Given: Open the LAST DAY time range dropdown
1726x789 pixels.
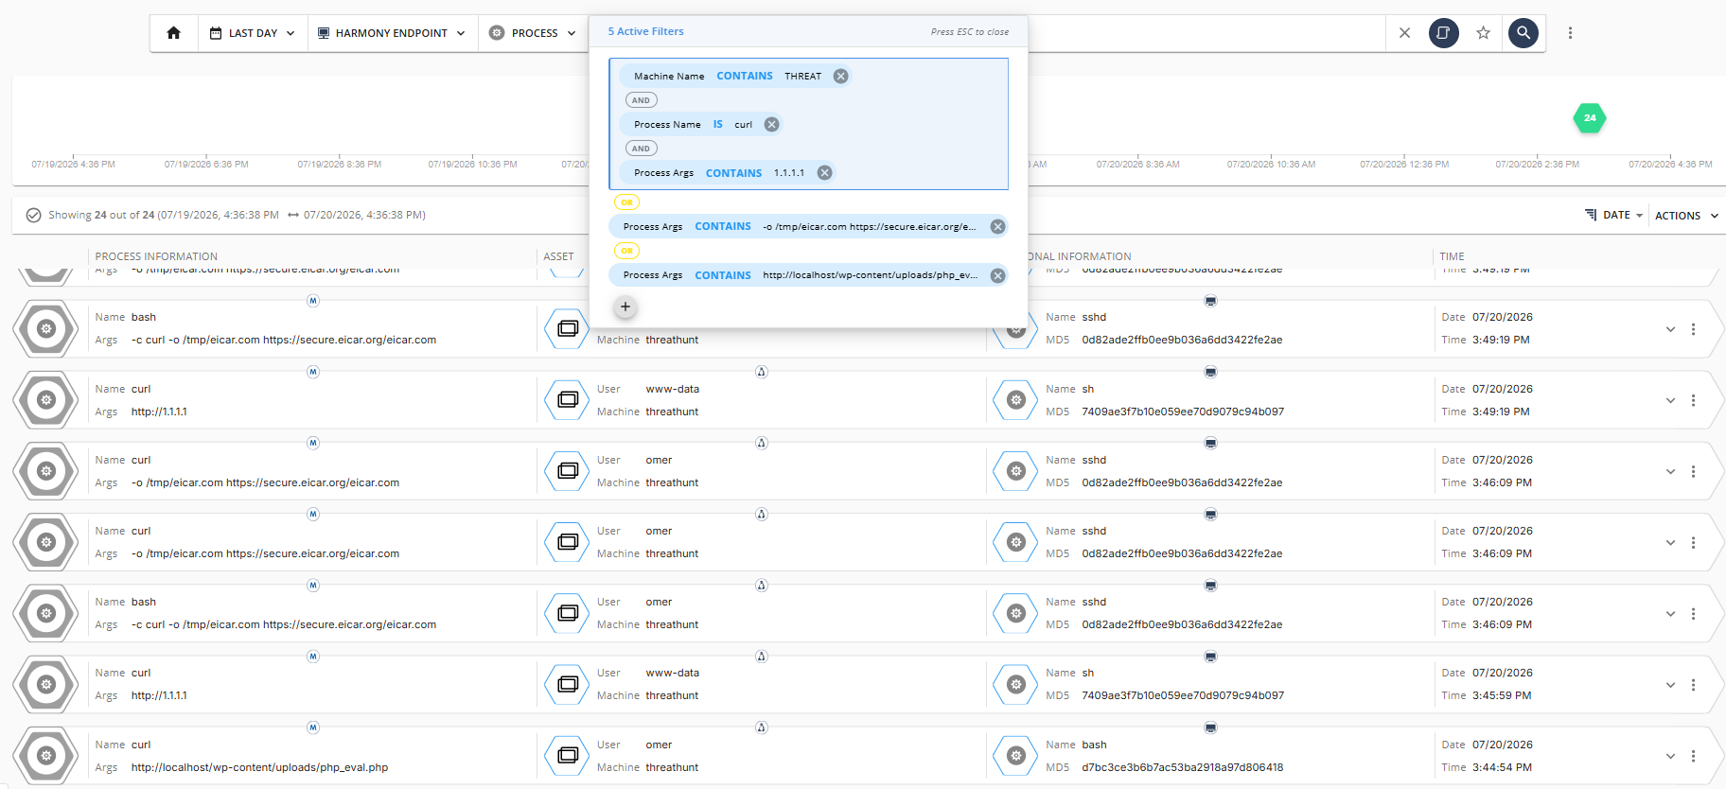Looking at the screenshot, I should coord(253,33).
